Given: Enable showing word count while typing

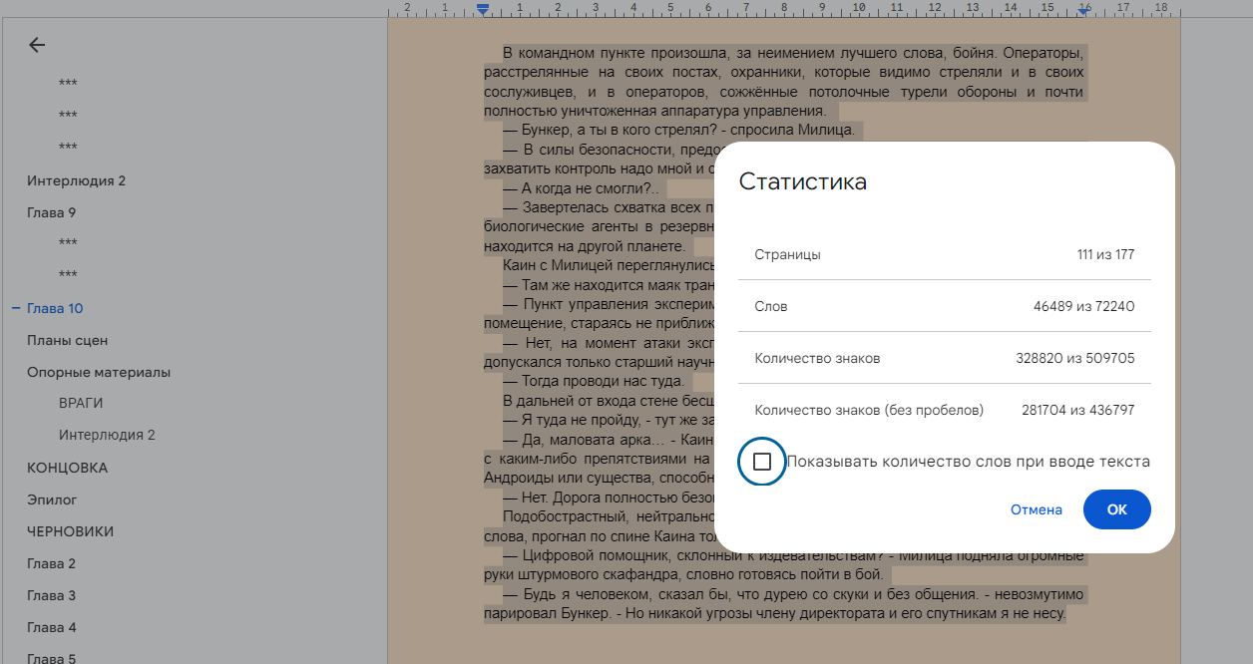Looking at the screenshot, I should 762,462.
